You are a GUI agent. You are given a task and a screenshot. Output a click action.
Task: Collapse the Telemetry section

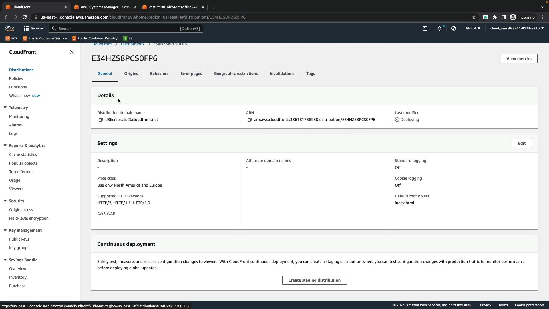point(5,108)
